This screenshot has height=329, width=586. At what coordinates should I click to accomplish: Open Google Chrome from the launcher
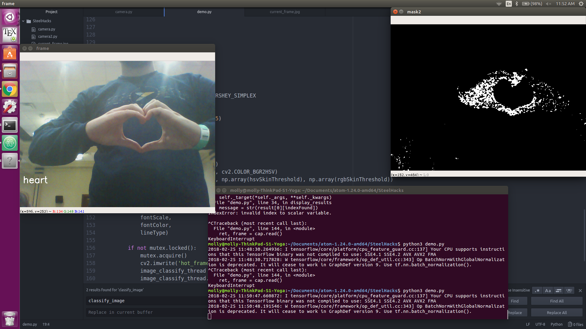[10, 89]
